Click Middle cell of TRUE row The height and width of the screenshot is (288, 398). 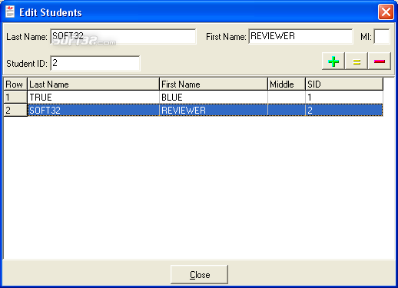pyautogui.click(x=287, y=97)
